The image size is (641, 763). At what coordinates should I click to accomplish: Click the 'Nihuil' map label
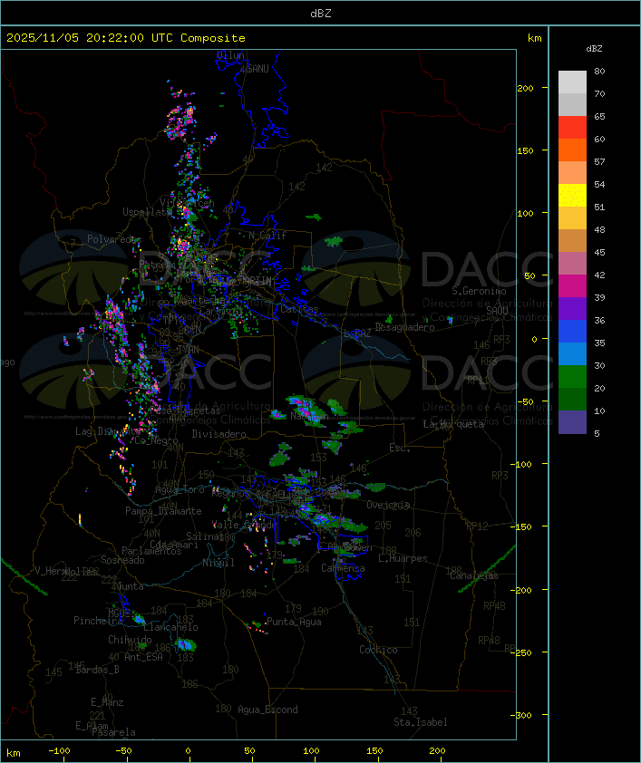219,563
